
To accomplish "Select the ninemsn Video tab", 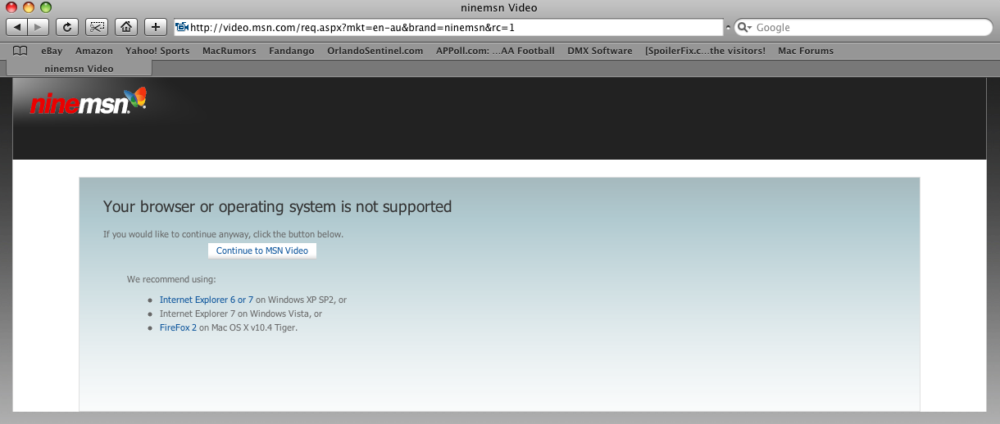I will point(79,69).
